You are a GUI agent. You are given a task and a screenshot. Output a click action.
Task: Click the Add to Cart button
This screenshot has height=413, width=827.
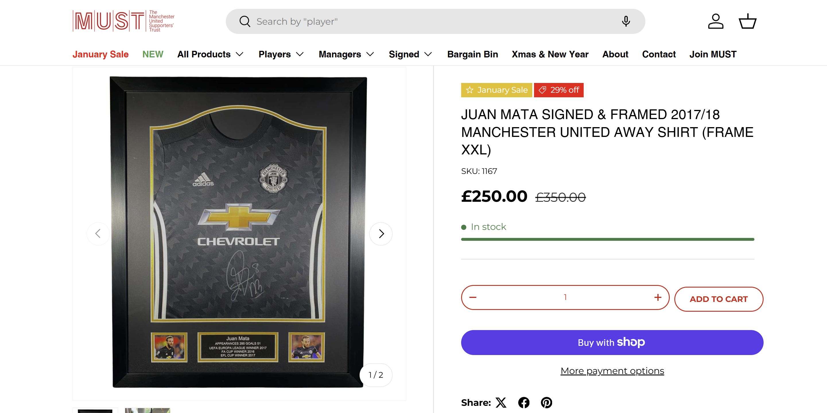pos(719,299)
